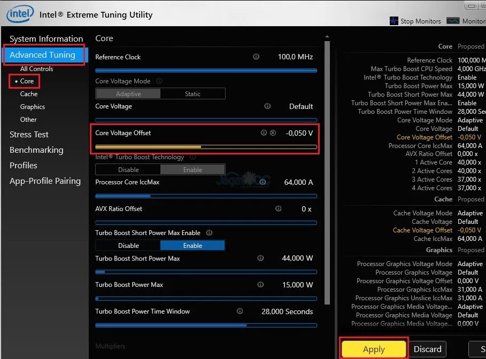Set Core Voltage Mode to Static
This screenshot has height=359, width=486.
coord(192,93)
